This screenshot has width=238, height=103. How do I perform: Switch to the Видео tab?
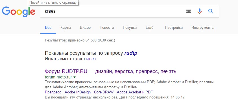pyautogui.click(x=85, y=28)
